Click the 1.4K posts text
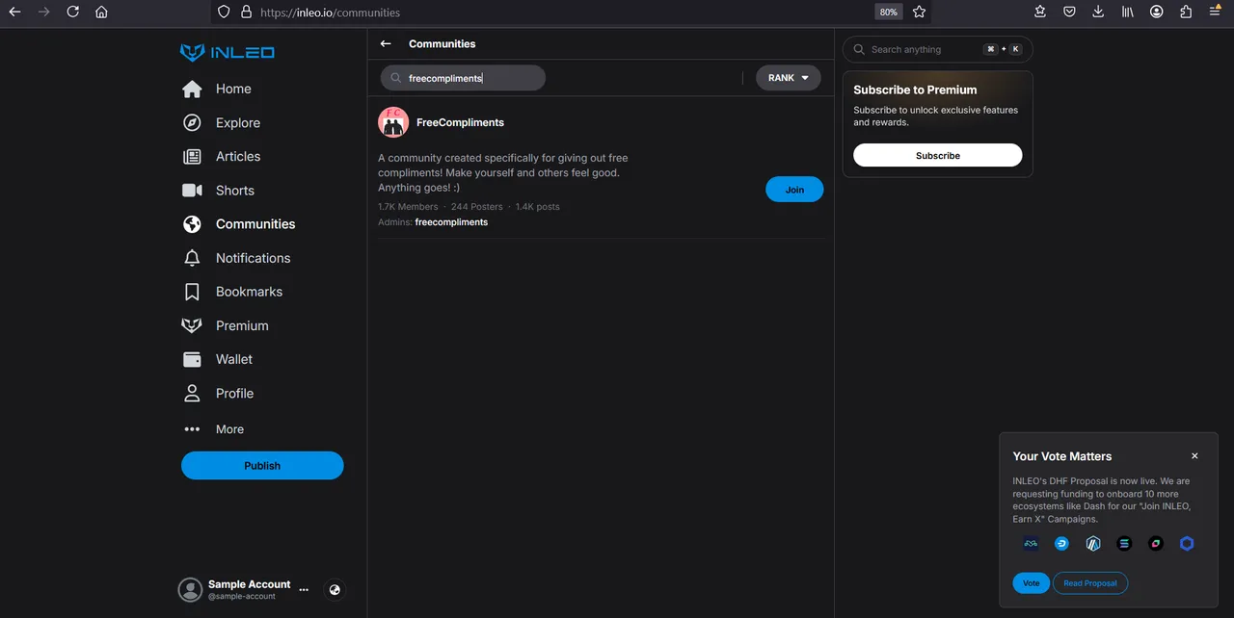 pyautogui.click(x=537, y=206)
